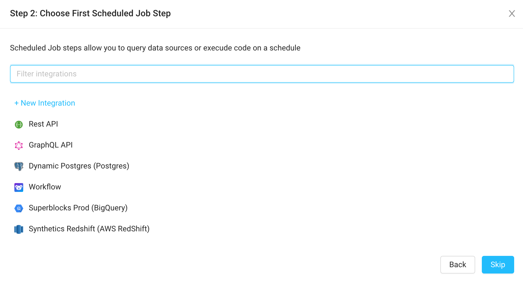Click the X icon to close dialog

pyautogui.click(x=512, y=14)
